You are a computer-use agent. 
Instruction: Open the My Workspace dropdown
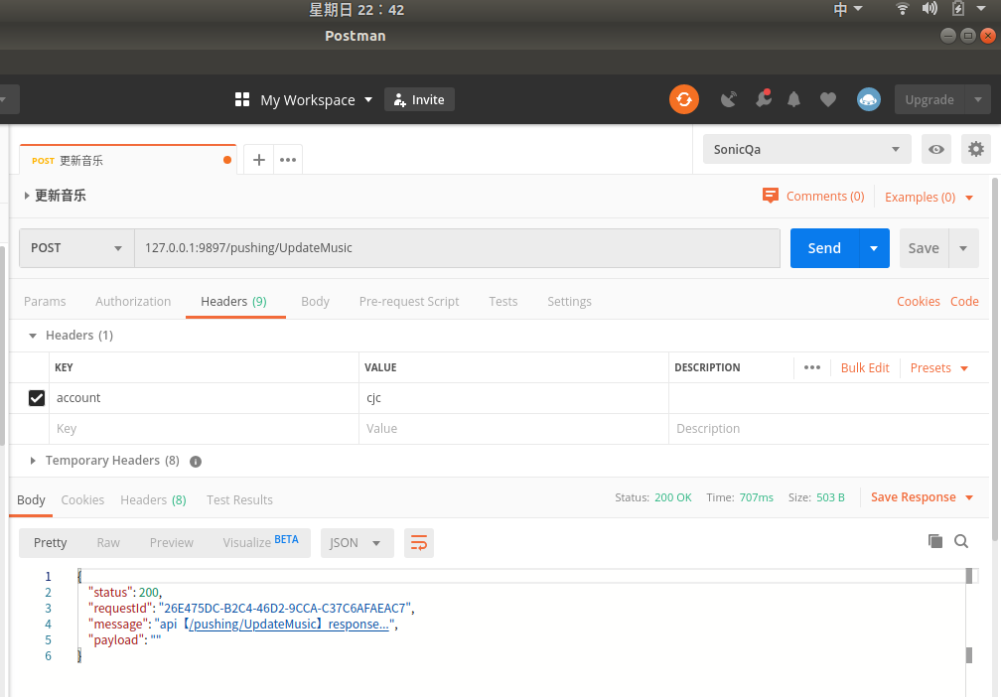tap(316, 100)
